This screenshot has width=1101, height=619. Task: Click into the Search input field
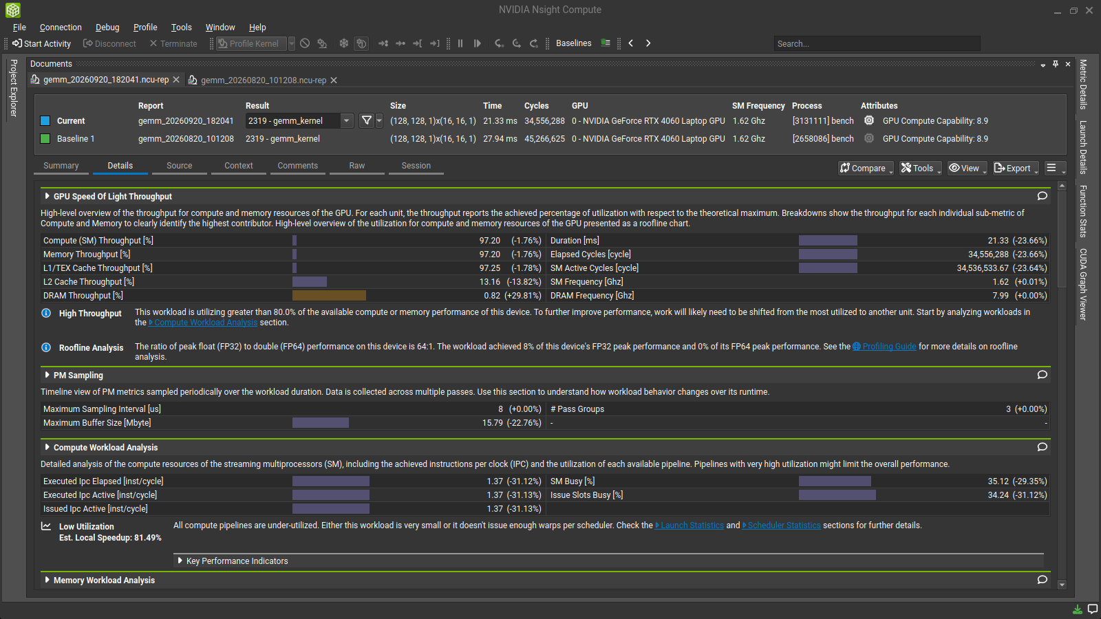pos(877,43)
